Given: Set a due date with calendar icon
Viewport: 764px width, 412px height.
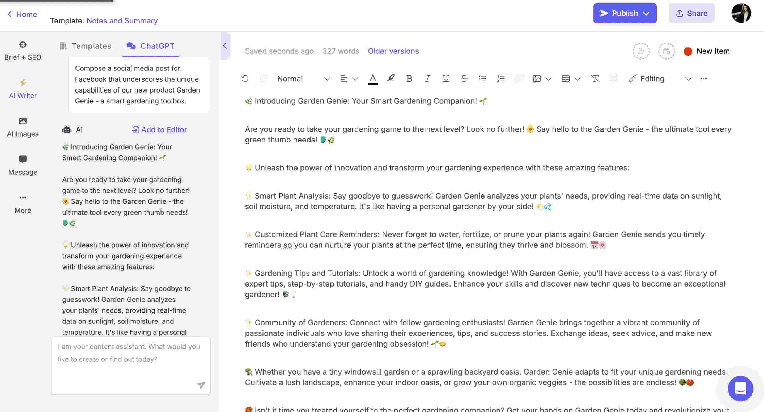Looking at the screenshot, I should coord(667,51).
